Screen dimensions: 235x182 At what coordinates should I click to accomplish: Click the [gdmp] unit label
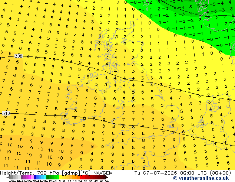click(71, 173)
